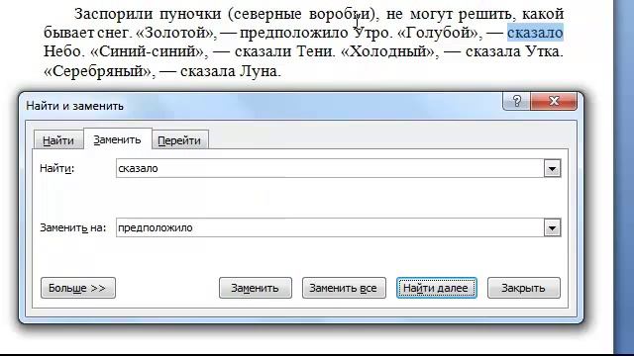Click the Заменить все button
Image resolution: width=634 pixels, height=356 pixels.
[x=344, y=288]
